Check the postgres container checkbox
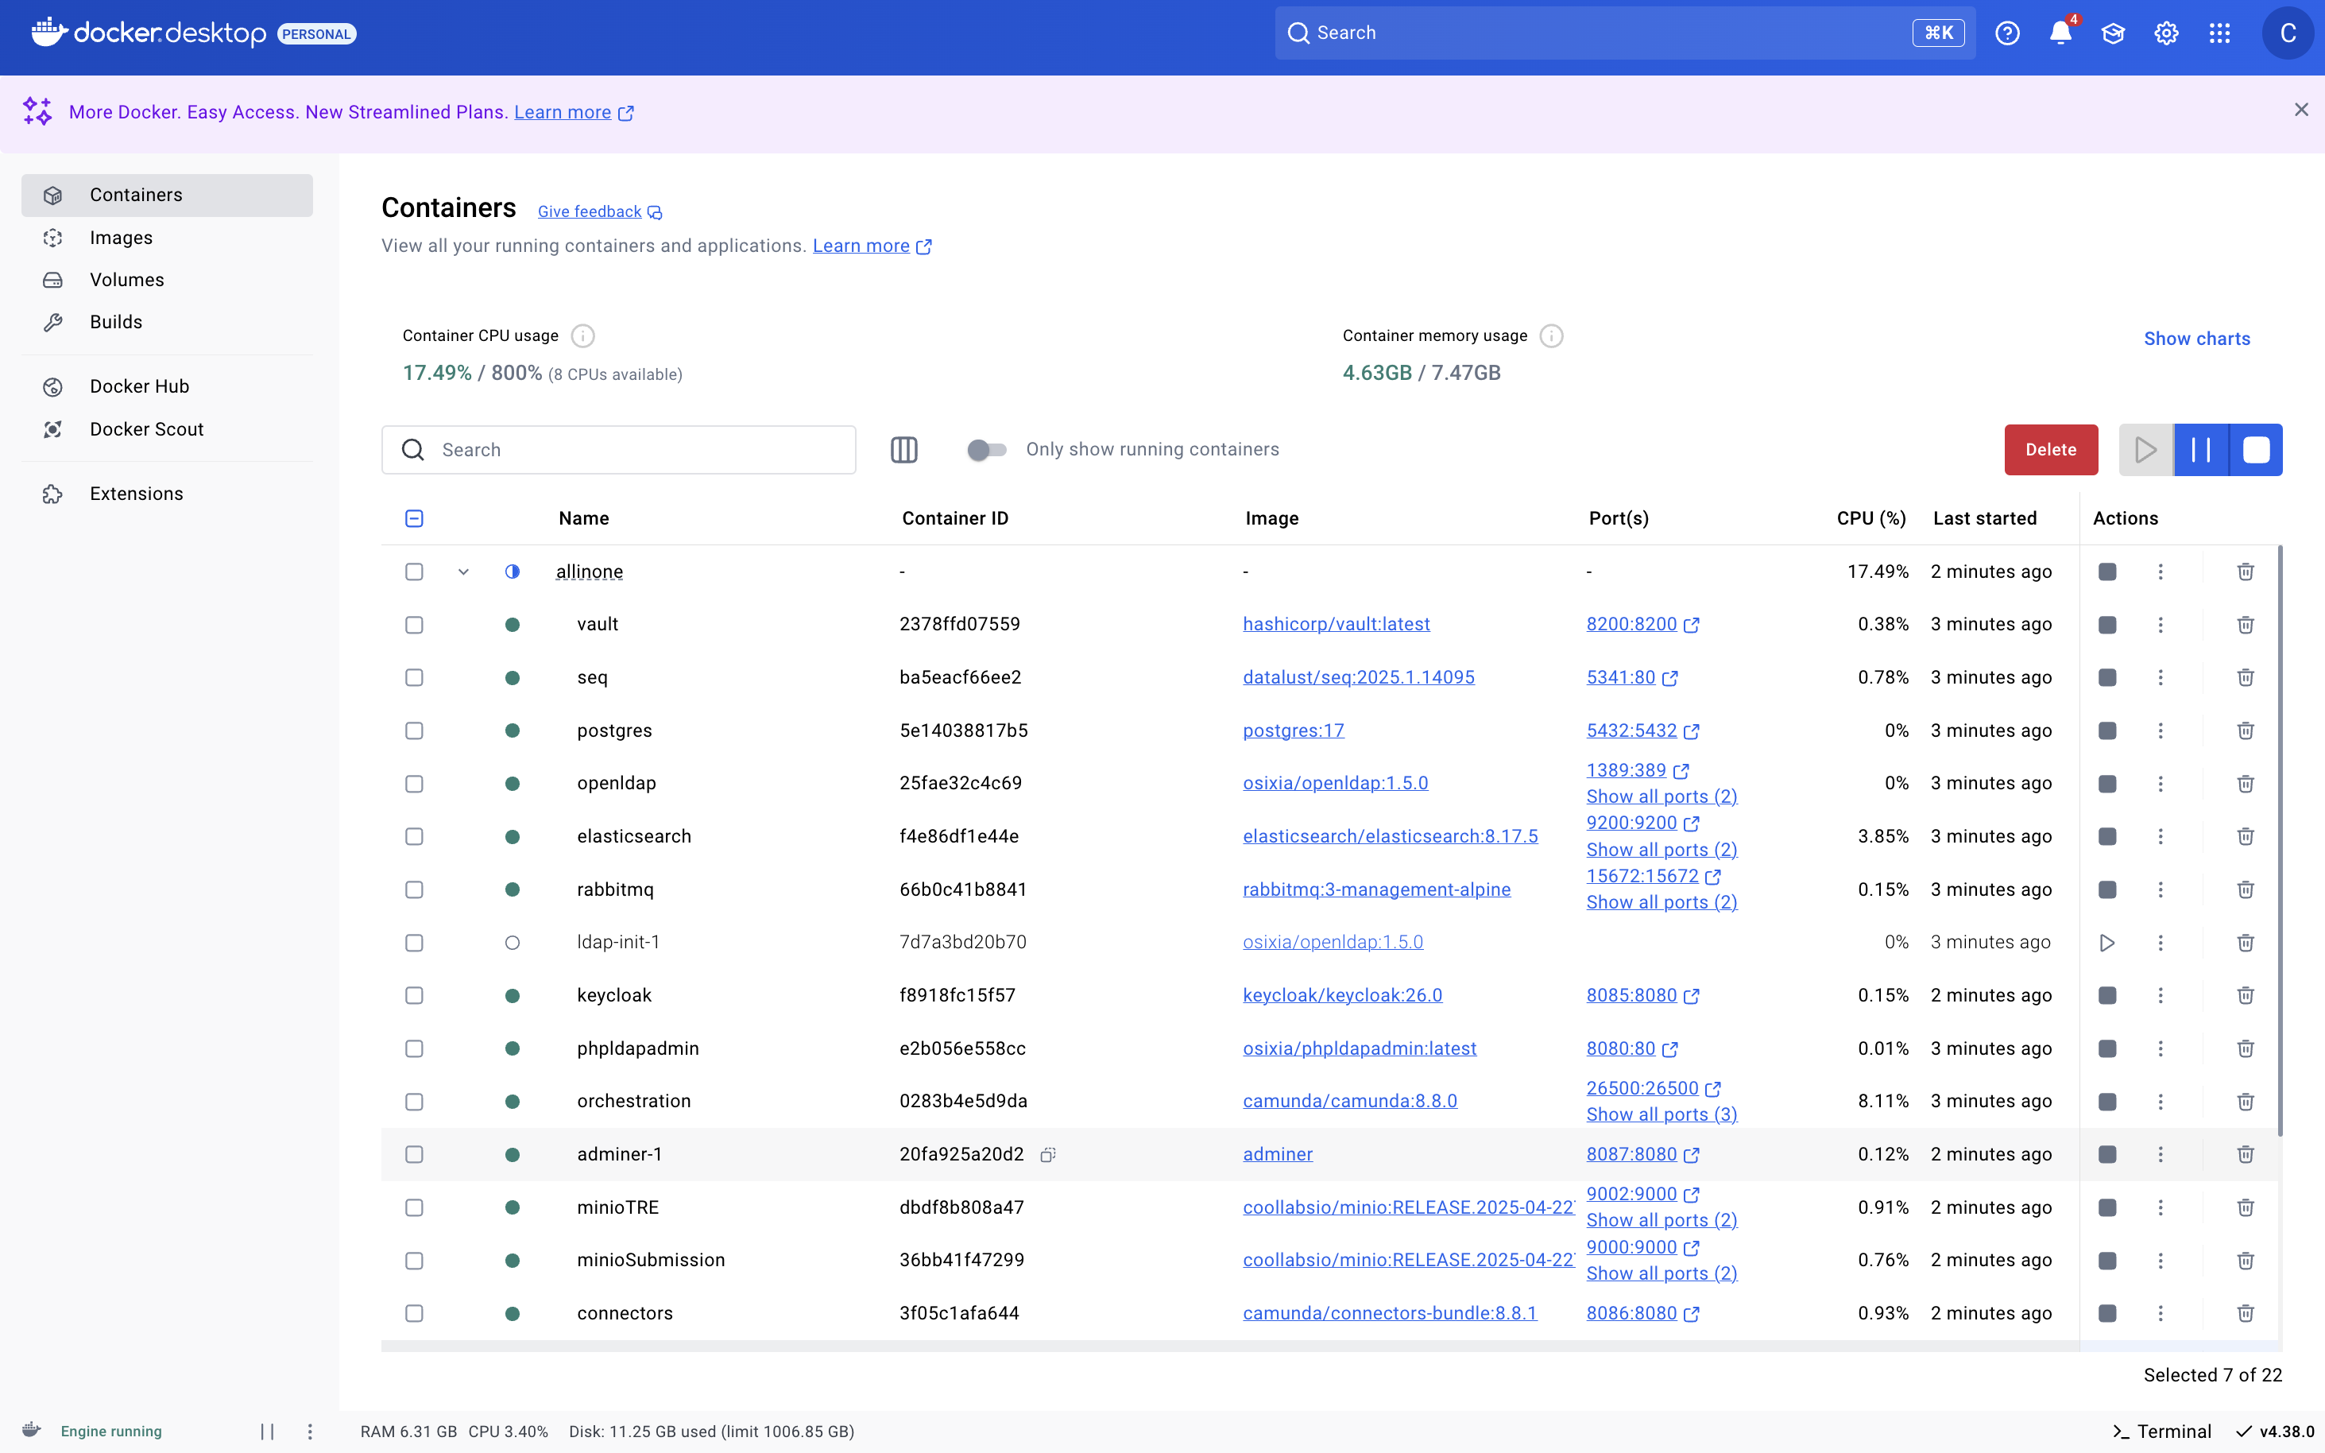The image size is (2325, 1453). (x=414, y=730)
